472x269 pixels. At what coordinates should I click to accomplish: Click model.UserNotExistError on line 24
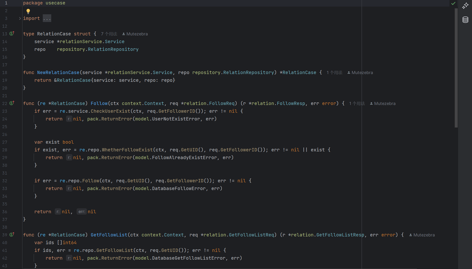pyautogui.click(x=167, y=119)
